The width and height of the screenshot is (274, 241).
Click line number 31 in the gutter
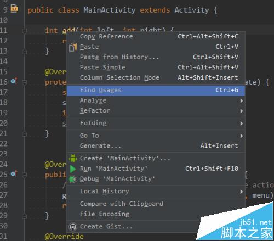coord(4,236)
